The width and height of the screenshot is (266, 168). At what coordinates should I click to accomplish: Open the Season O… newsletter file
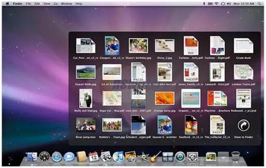[165, 125]
